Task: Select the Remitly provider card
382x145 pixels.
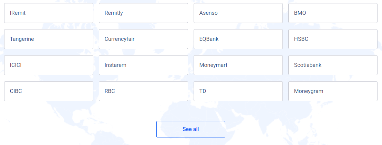Action: 144,13
